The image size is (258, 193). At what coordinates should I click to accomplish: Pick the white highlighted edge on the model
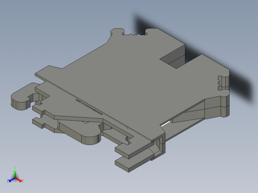(166, 124)
